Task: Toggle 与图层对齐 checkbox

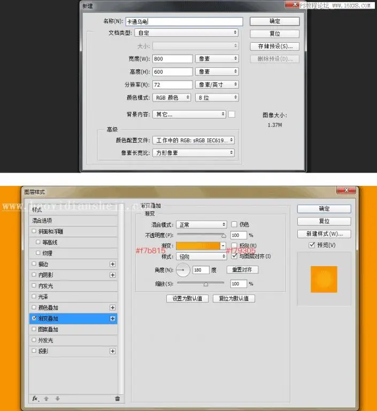Action: coord(234,256)
